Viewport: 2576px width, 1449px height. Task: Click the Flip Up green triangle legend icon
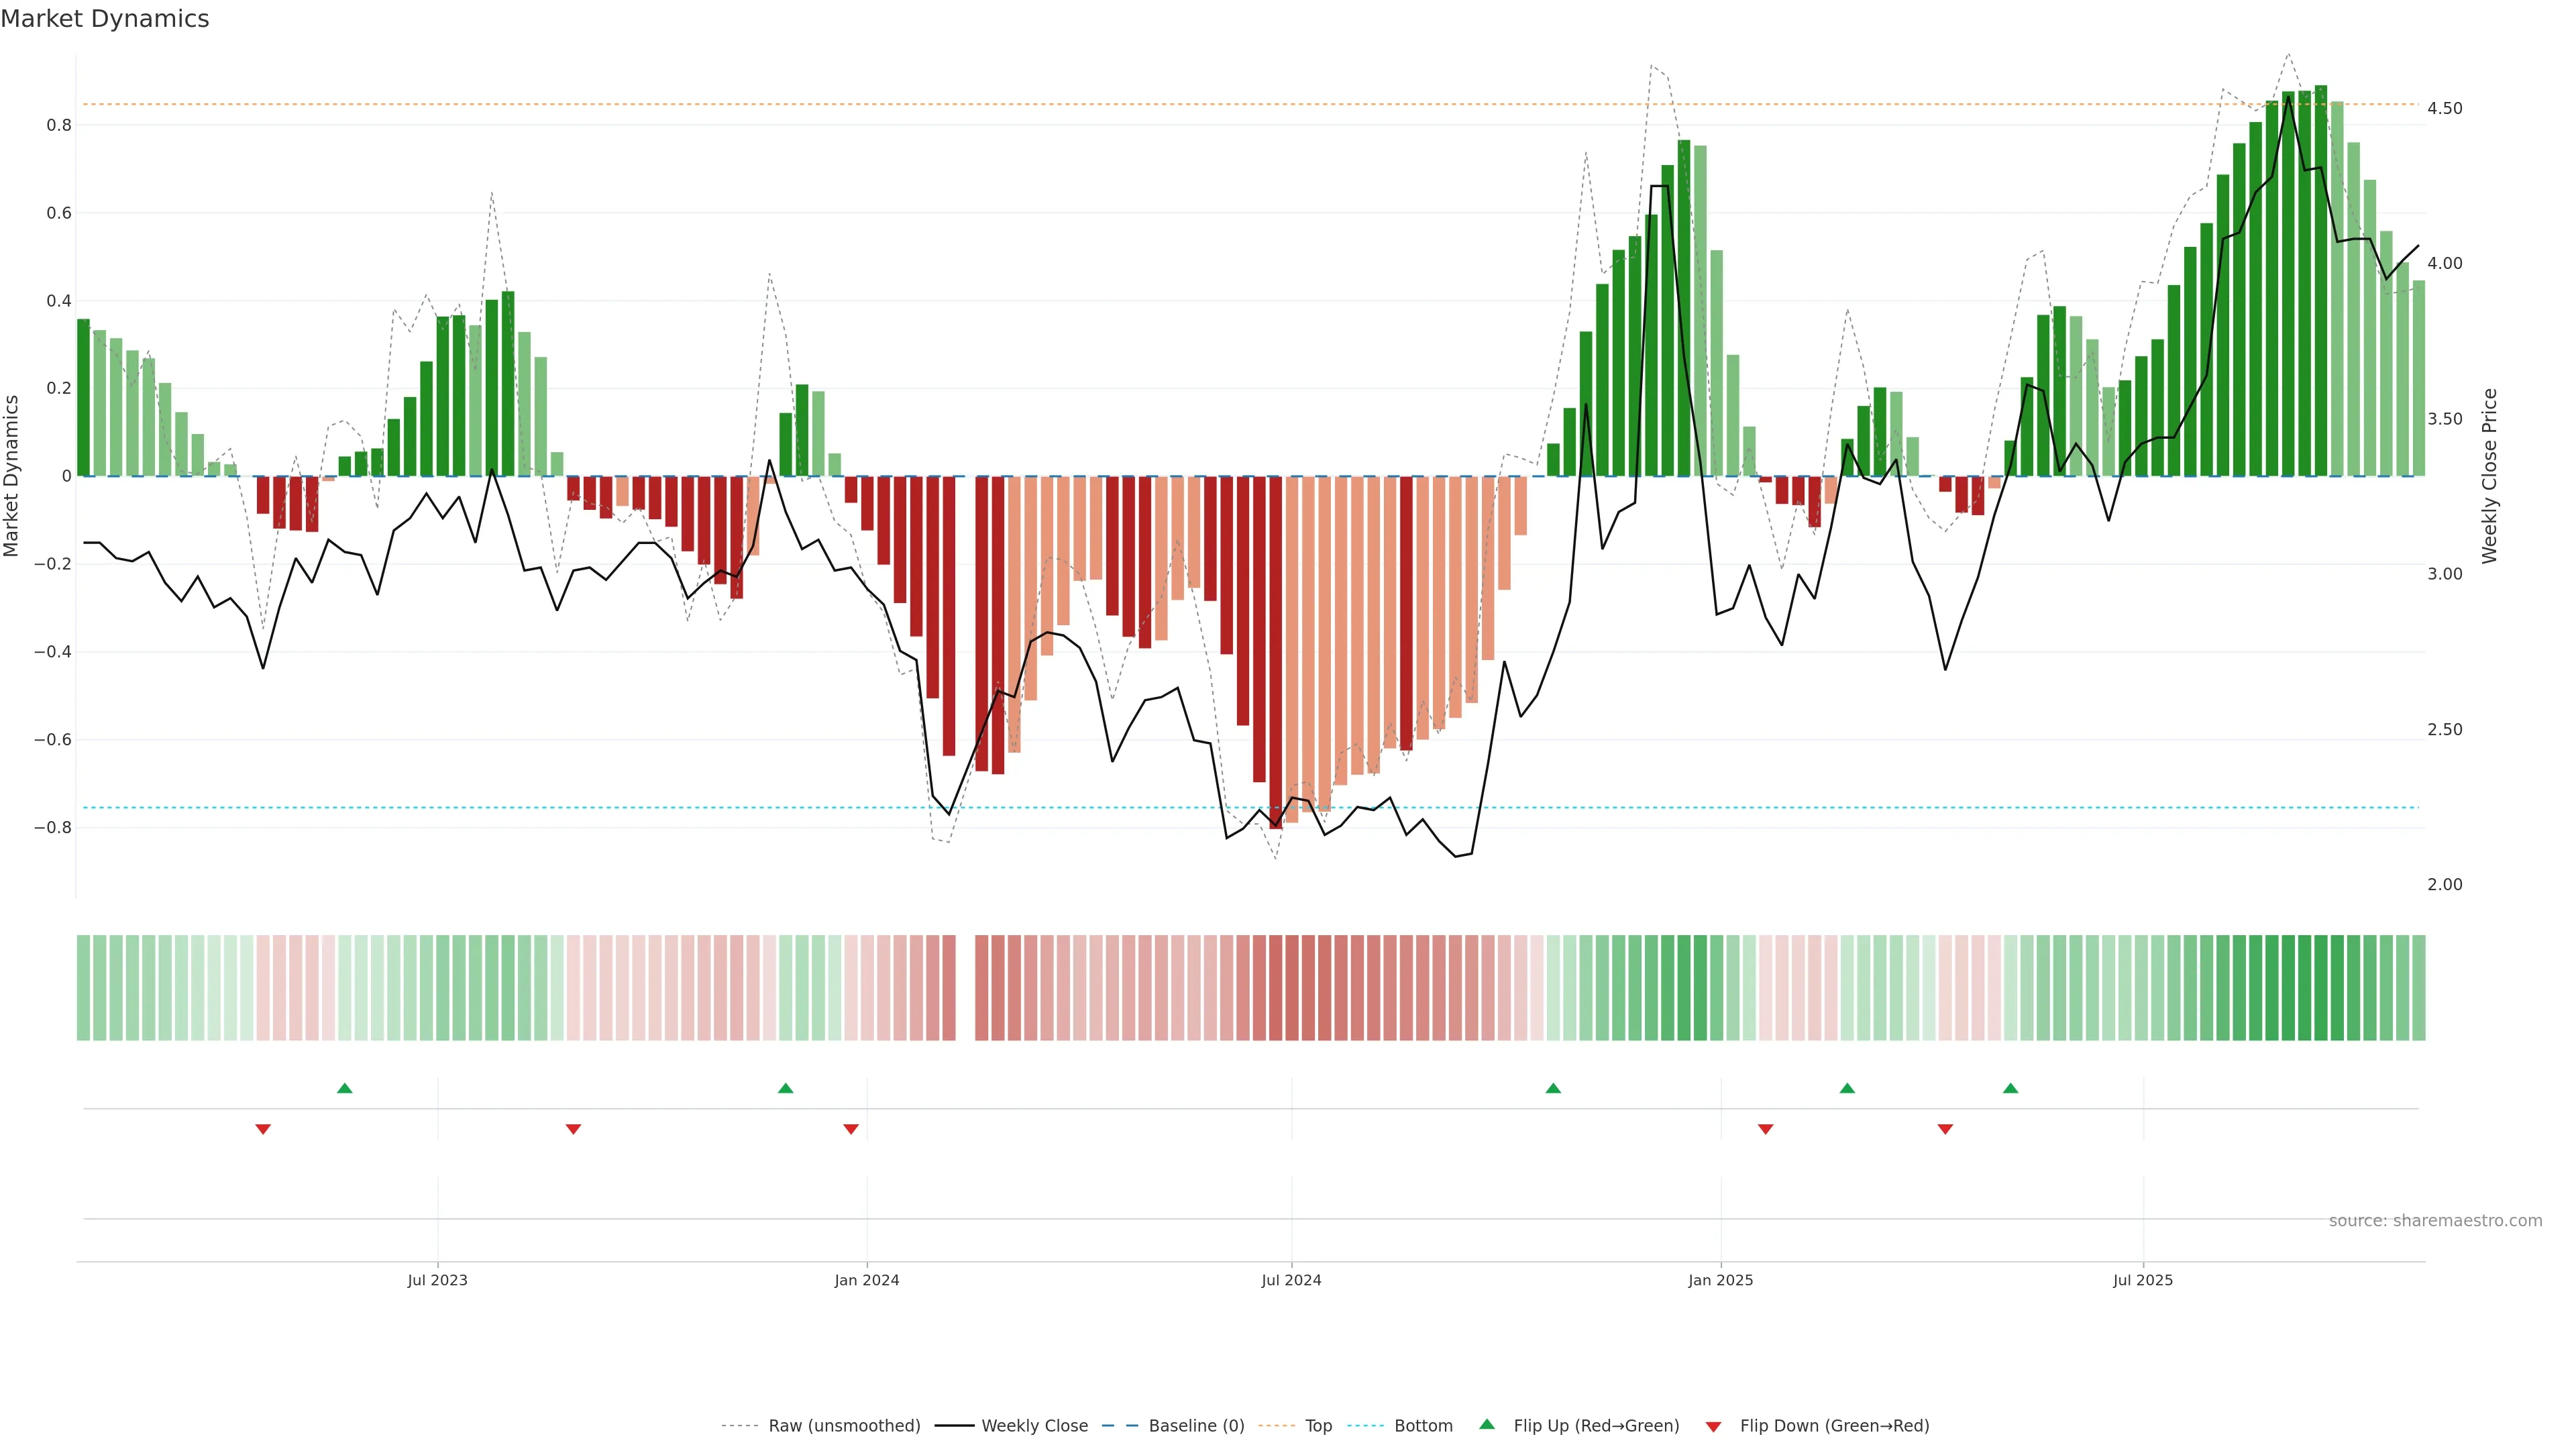[x=1487, y=1424]
